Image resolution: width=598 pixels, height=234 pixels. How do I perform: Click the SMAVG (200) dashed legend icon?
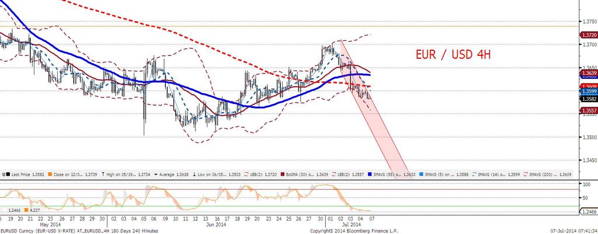pos(525,174)
